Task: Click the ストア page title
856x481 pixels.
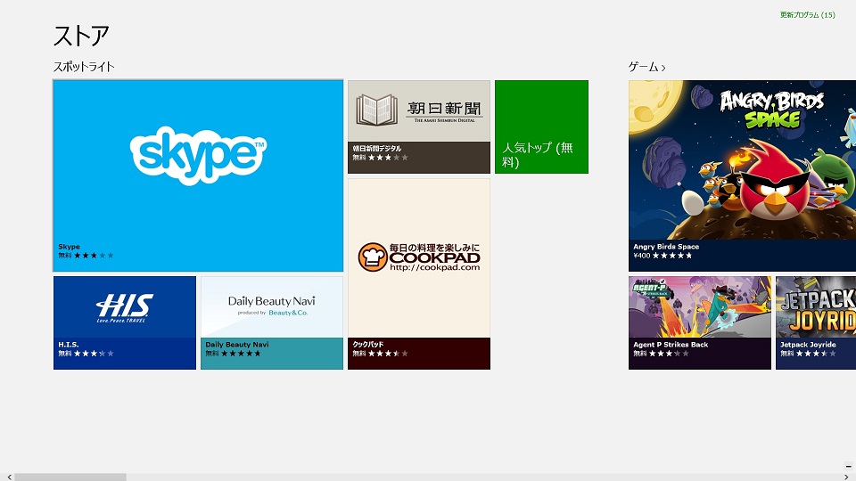Action: [81, 36]
